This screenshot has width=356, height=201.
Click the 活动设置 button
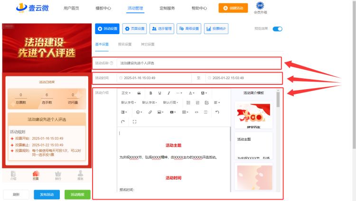tap(107, 28)
